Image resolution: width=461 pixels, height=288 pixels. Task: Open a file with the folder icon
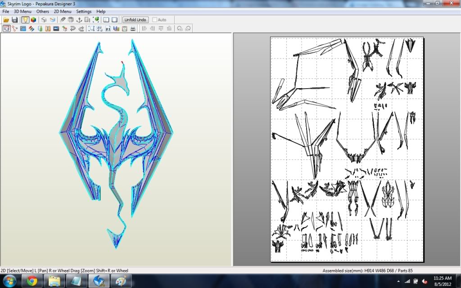pyautogui.click(x=6, y=20)
